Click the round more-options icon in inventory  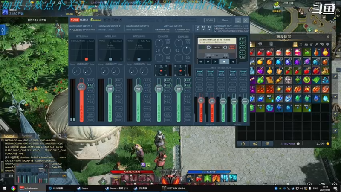(327, 44)
